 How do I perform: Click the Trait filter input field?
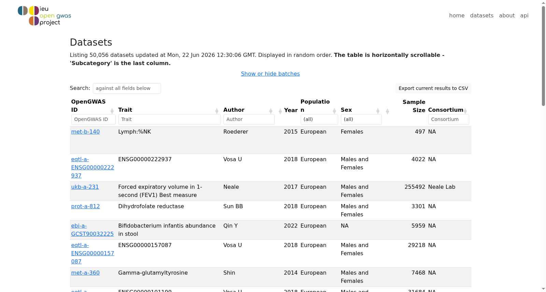tap(169, 119)
